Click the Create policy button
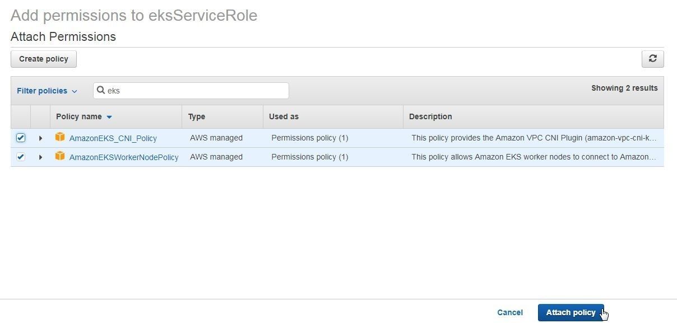The width and height of the screenshot is (677, 323). (44, 59)
